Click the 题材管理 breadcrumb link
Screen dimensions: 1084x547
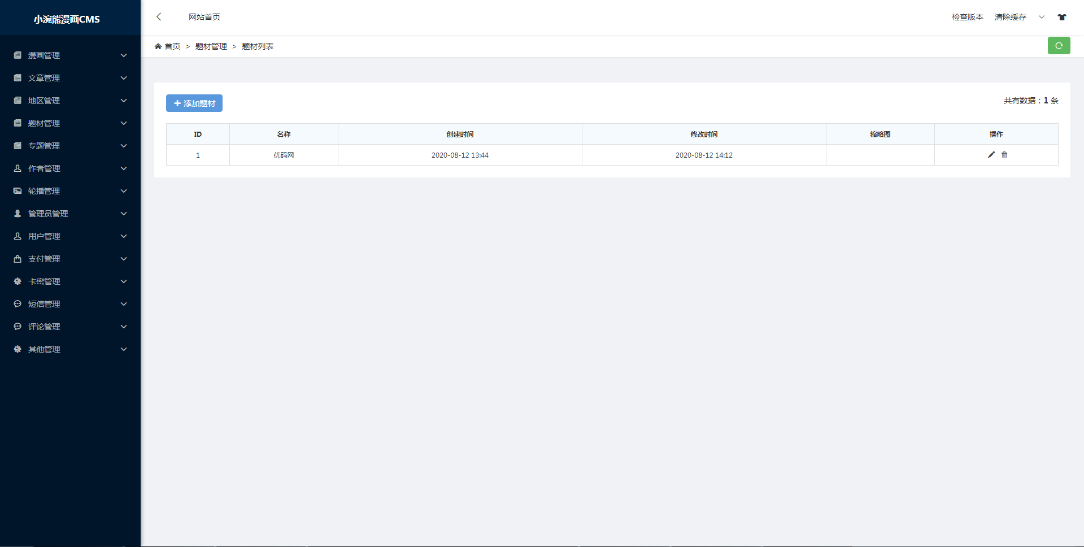211,46
